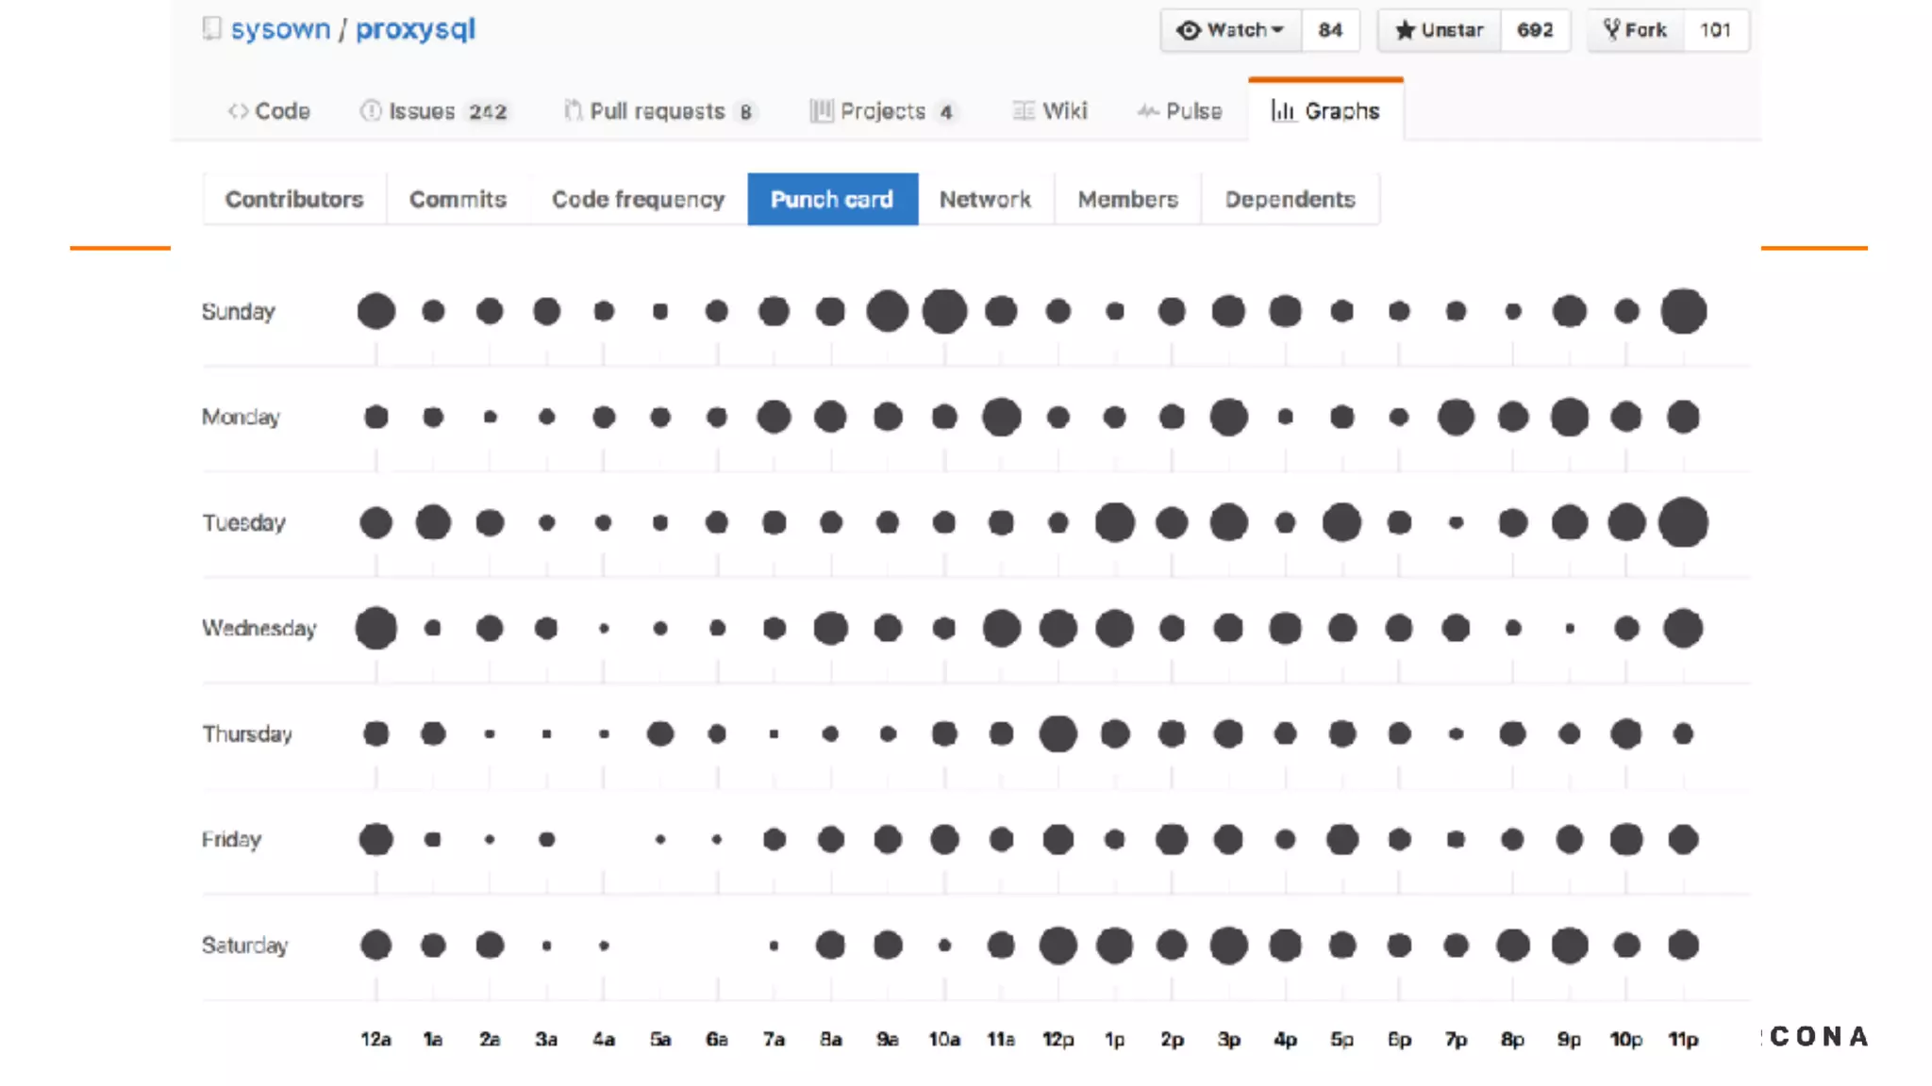Click the Unstar star icon

click(x=1405, y=30)
